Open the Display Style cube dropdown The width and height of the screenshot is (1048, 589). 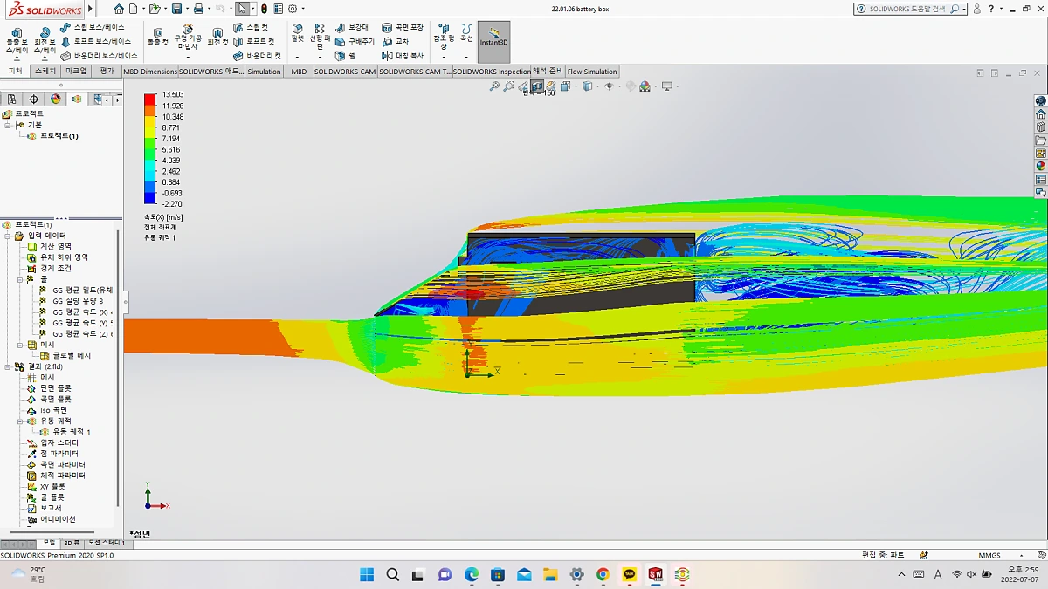pos(588,86)
